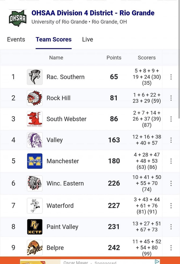The image size is (180, 264).
Task: Open more options for Rock Hill
Action: [x=171, y=98]
